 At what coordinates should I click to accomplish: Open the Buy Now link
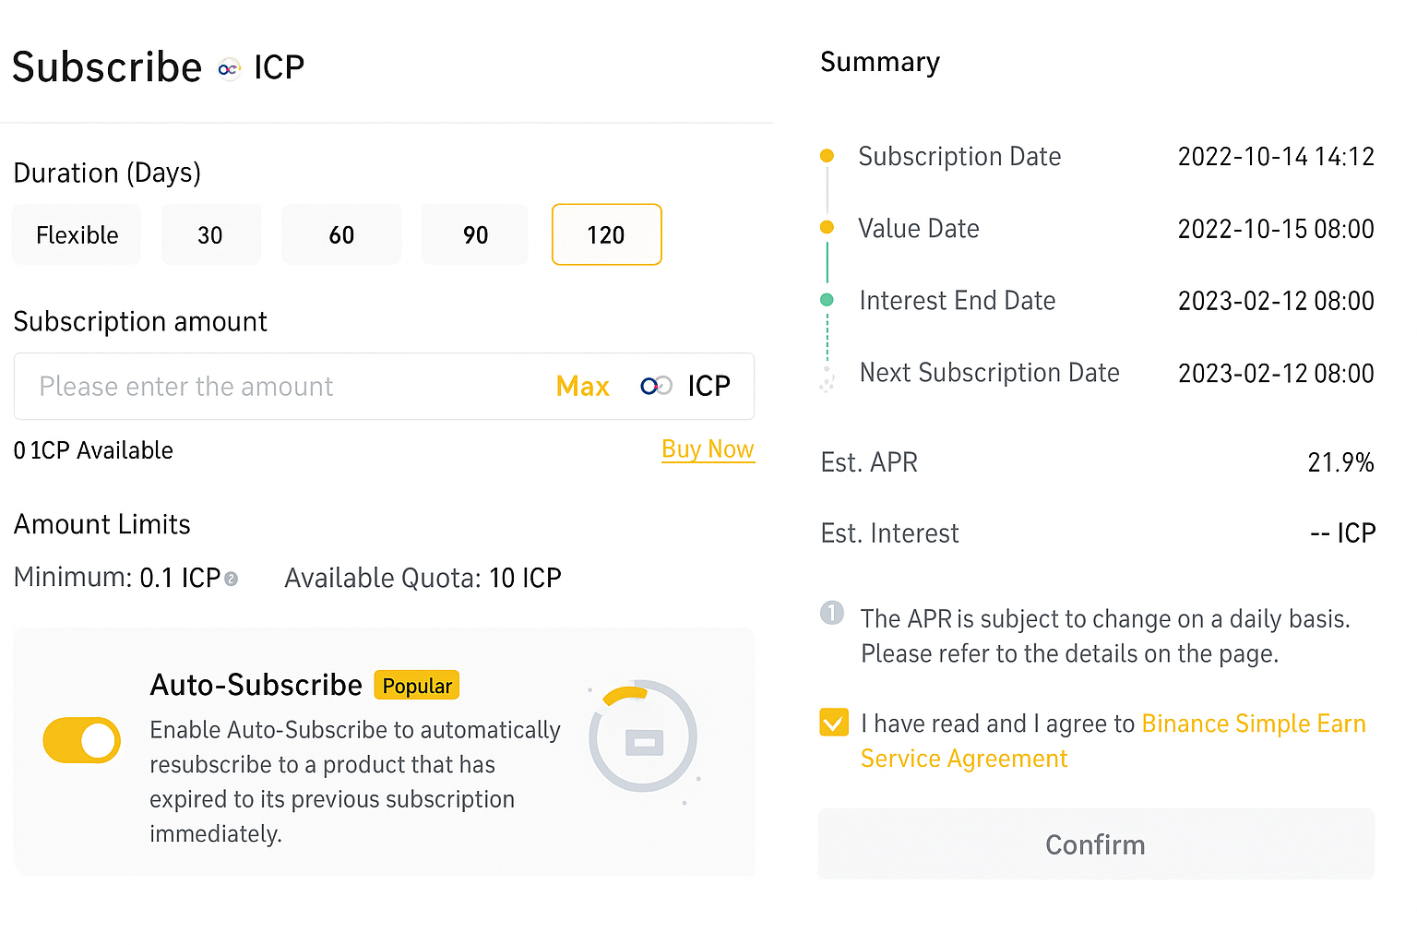[x=708, y=449]
